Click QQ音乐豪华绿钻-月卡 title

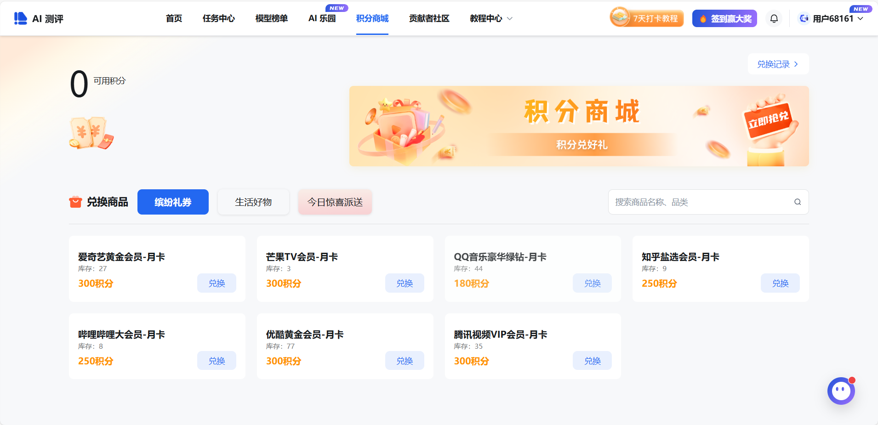[500, 257]
